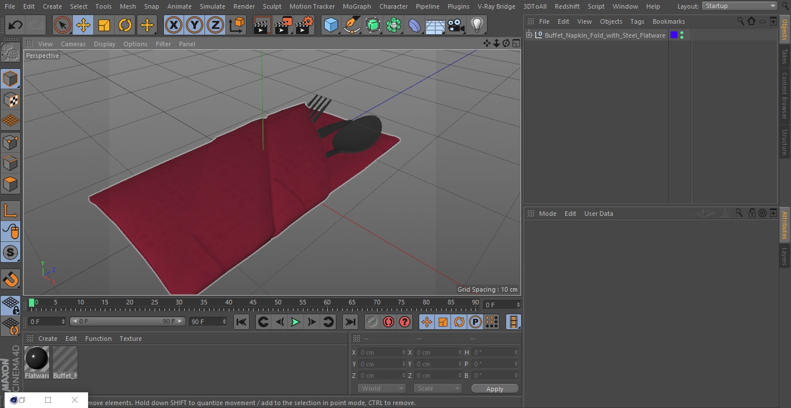Viewport: 791px width, 408px height.
Task: Activate the Move tool
Action: [x=83, y=25]
